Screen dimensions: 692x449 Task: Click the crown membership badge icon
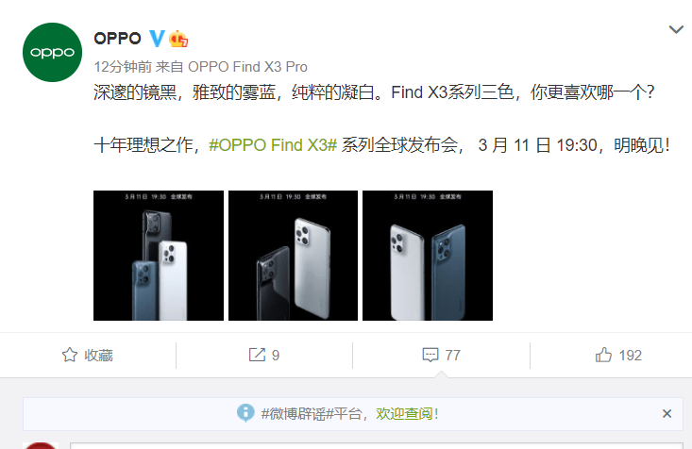click(x=178, y=39)
